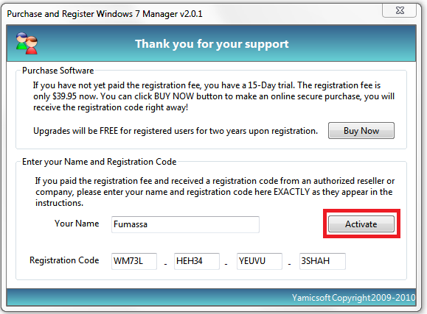Click the EXACTLY word in registration instructions

click(291, 192)
